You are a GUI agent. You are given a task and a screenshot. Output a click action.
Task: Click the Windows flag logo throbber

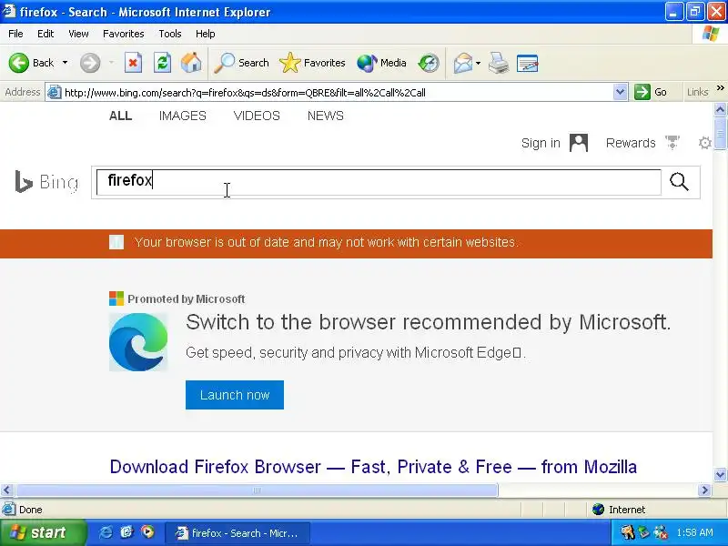(x=711, y=34)
